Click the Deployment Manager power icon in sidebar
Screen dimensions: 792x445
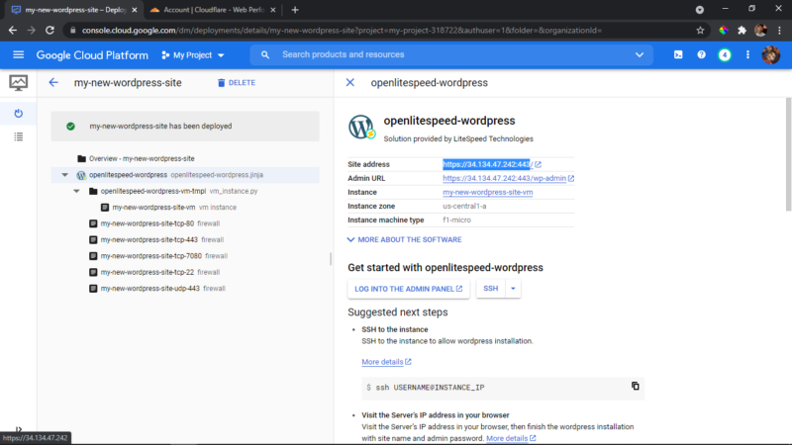click(18, 113)
